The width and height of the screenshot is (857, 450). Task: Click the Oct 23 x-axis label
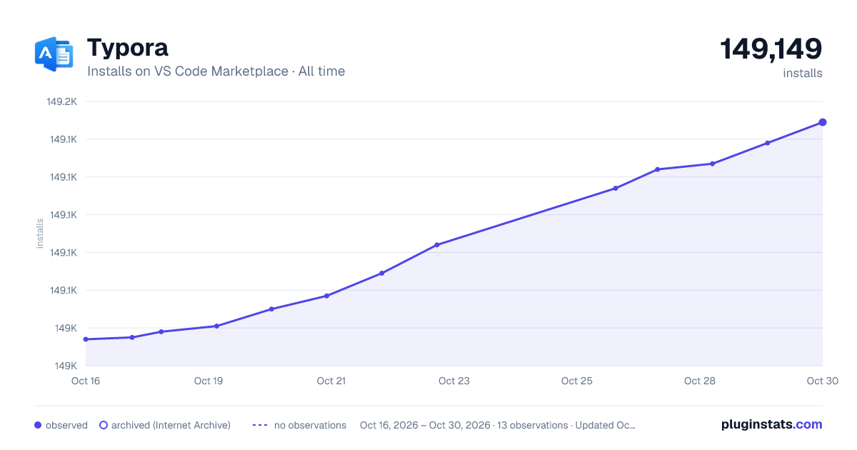coord(454,381)
